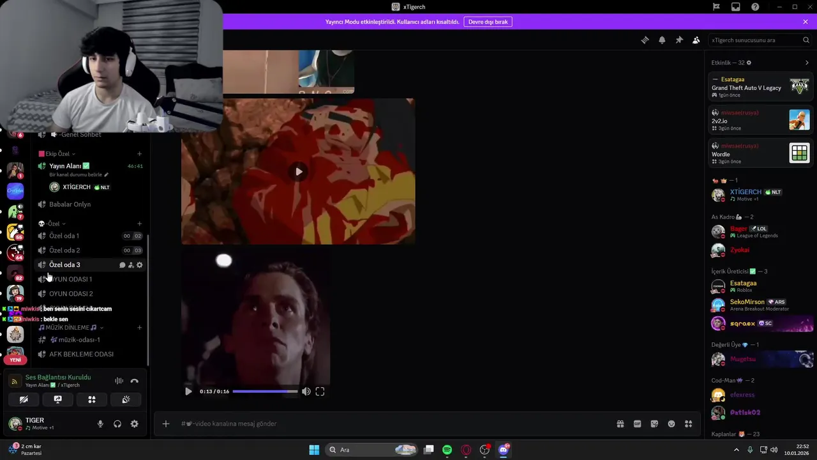The height and width of the screenshot is (460, 817).
Task: Mute the video volume speaker icon
Action: click(306, 392)
